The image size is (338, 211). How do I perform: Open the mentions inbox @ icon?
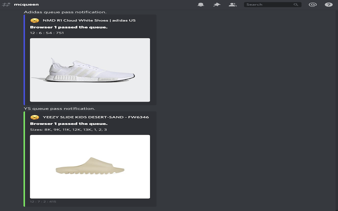coord(313,4)
